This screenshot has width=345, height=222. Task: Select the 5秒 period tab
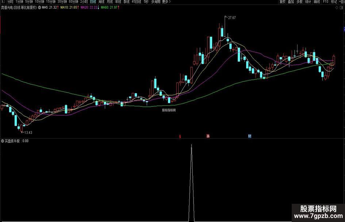click(x=146, y=1)
